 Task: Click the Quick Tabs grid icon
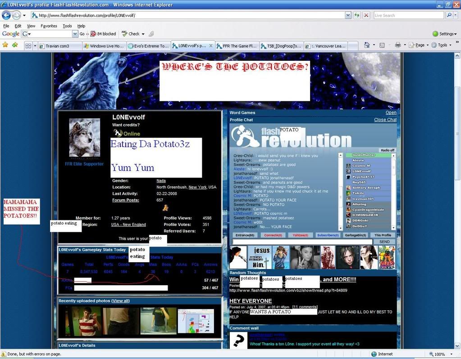pyautogui.click(x=28, y=46)
